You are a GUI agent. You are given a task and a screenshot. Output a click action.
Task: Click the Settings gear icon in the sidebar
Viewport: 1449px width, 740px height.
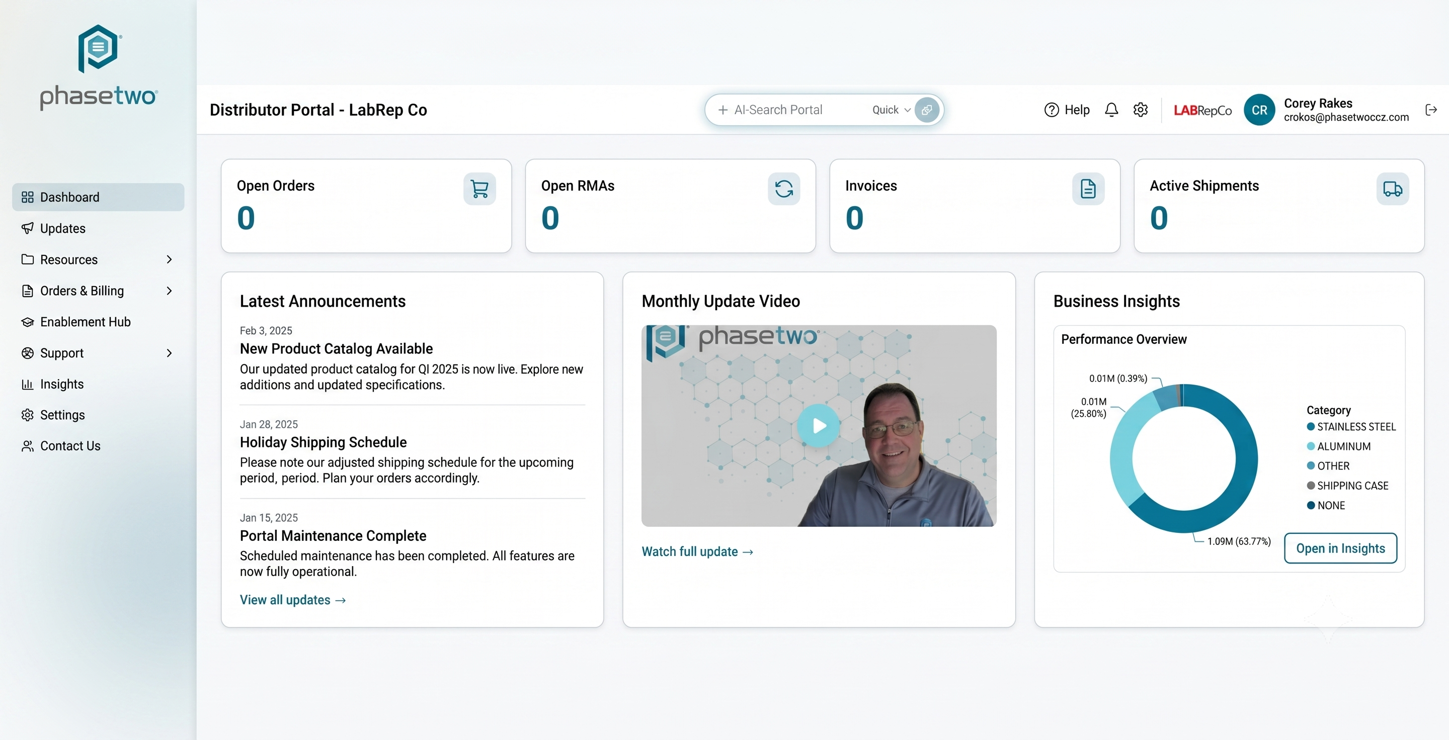[x=27, y=415]
